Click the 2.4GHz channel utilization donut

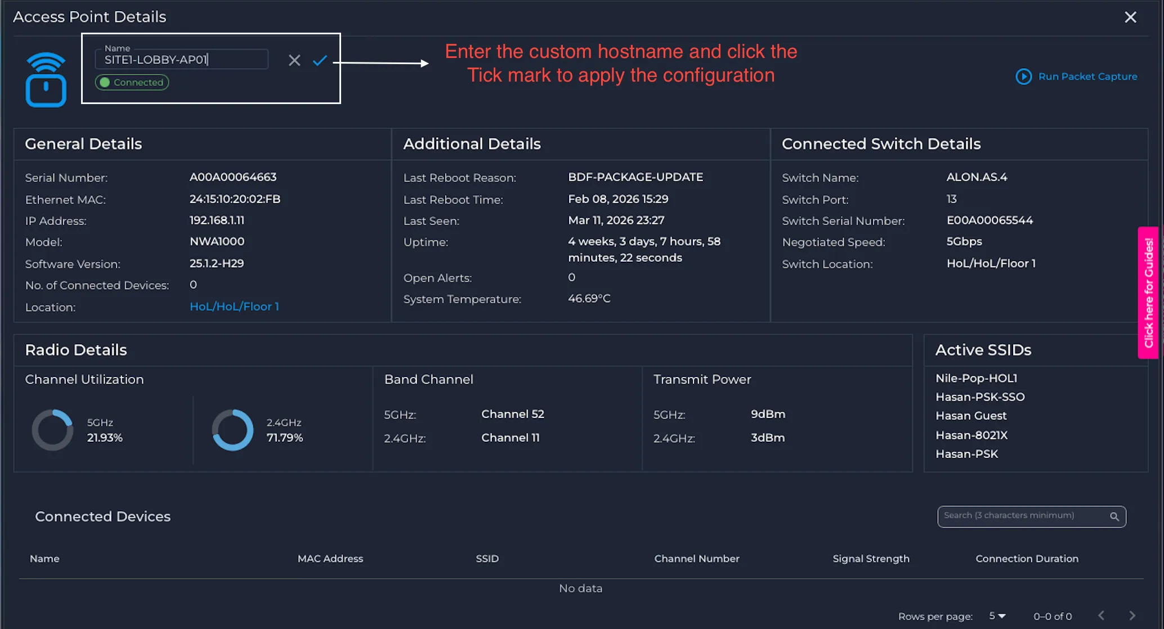[232, 430]
